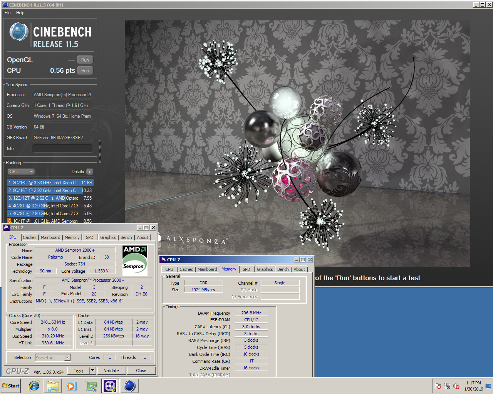Click the network status tray icon
The height and width of the screenshot is (394, 493).
(x=447, y=386)
